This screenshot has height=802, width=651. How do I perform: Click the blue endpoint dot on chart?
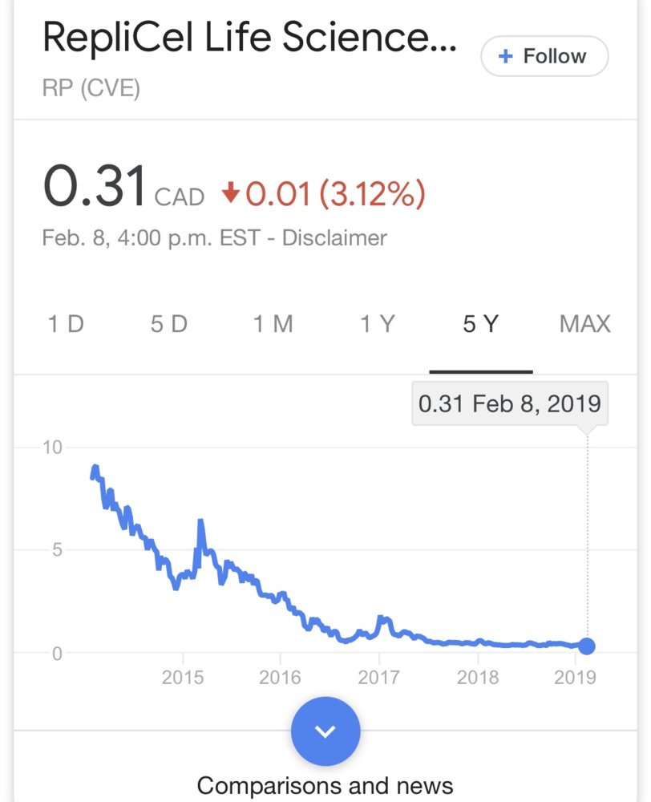[587, 646]
